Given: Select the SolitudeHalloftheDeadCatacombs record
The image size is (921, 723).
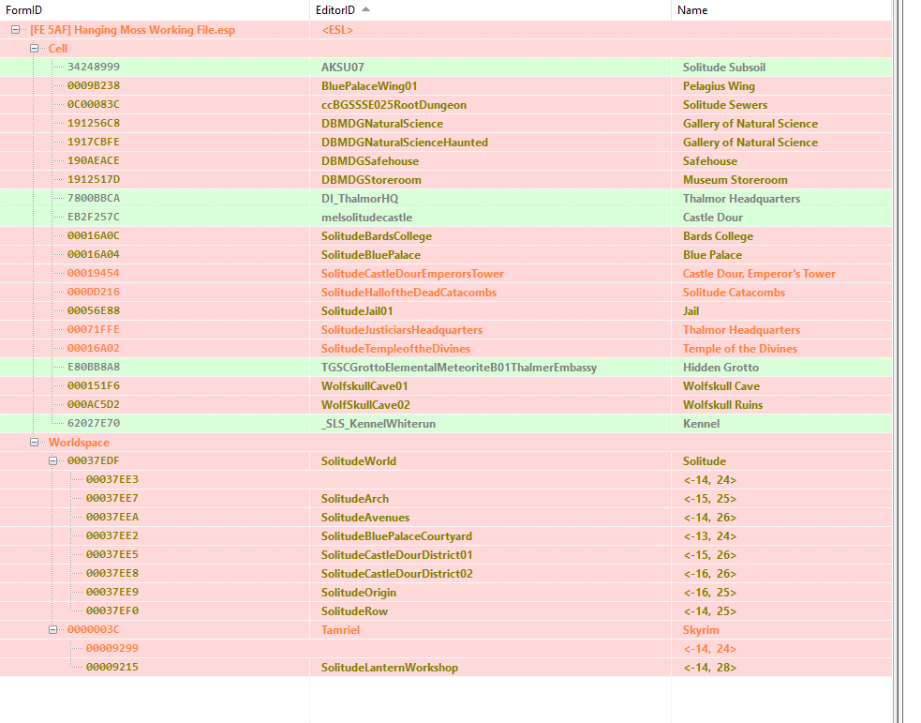Looking at the screenshot, I should pos(446,293).
